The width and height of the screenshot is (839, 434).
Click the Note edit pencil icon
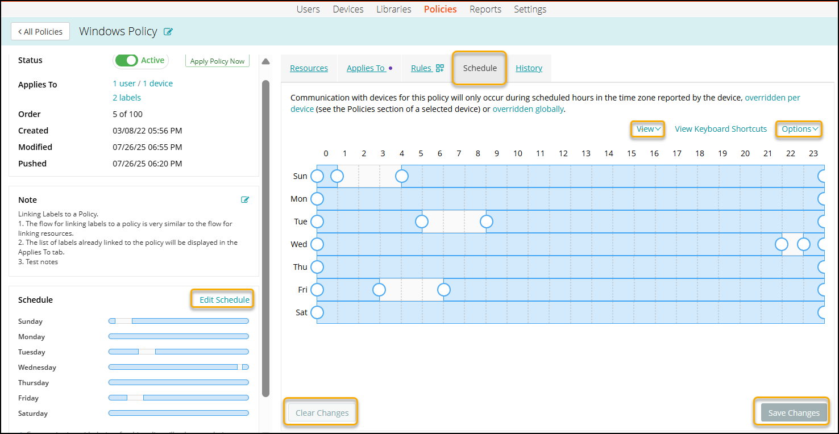(245, 199)
